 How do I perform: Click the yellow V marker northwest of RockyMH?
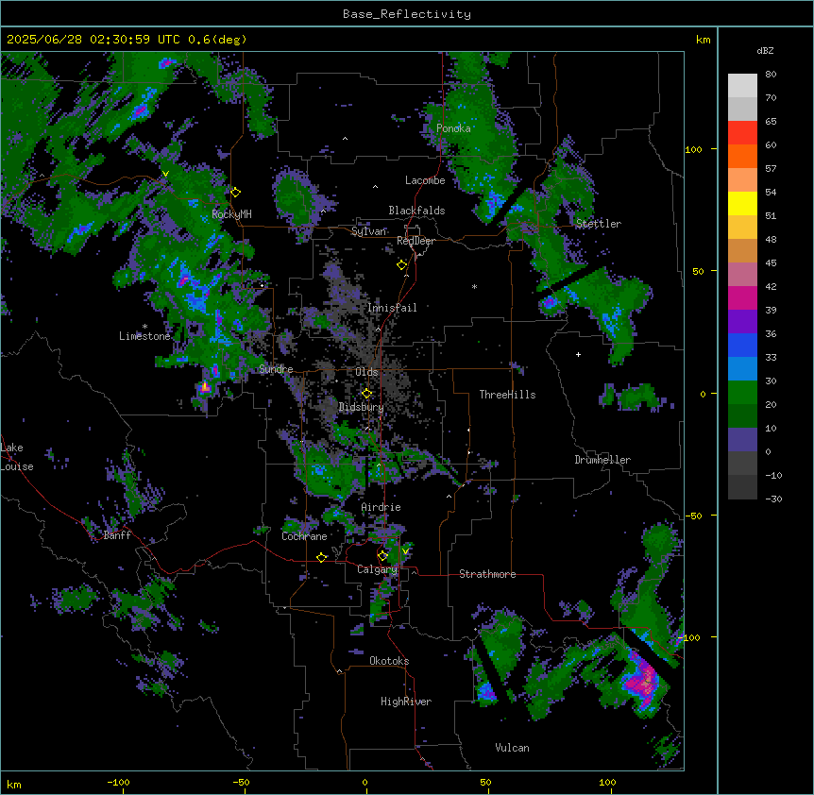click(165, 174)
